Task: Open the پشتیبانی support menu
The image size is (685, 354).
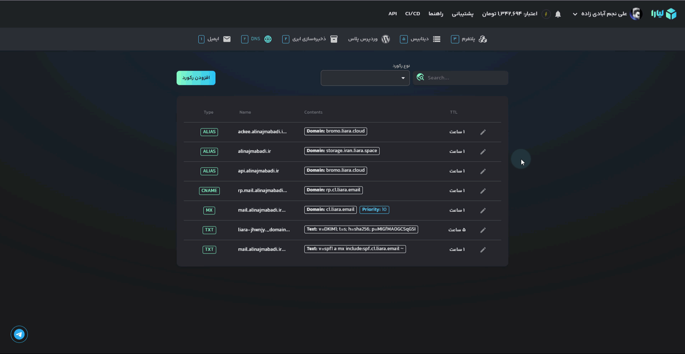Action: pyautogui.click(x=463, y=14)
